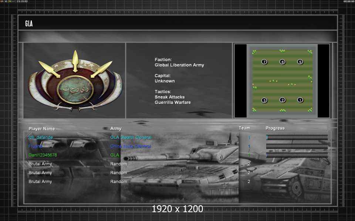Click the GLA title in header bar

29,24
